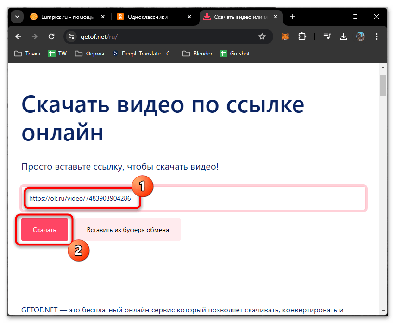Click the Скачать download button
Image resolution: width=395 pixels, height=323 pixels.
click(44, 229)
